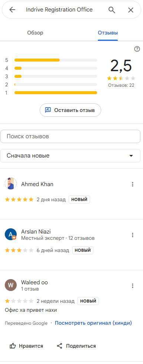Focus the Поиск отзывов search field
143x364 pixels.
(70, 136)
